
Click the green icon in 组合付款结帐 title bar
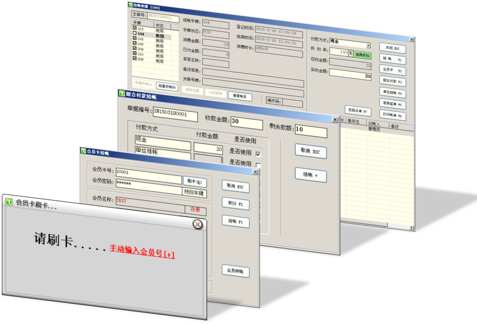click(x=121, y=94)
